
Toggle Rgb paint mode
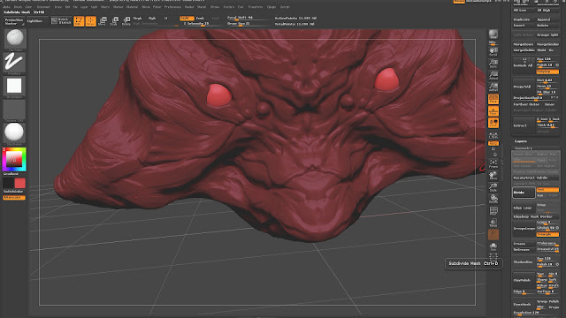152,18
